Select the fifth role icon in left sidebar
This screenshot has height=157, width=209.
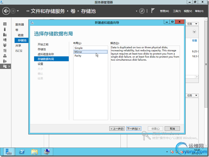click(5, 45)
